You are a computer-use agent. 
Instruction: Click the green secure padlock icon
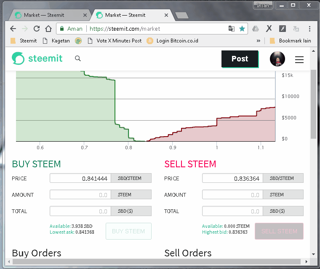click(x=62, y=29)
